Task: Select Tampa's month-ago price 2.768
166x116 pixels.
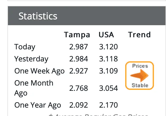Action: pos(79,88)
